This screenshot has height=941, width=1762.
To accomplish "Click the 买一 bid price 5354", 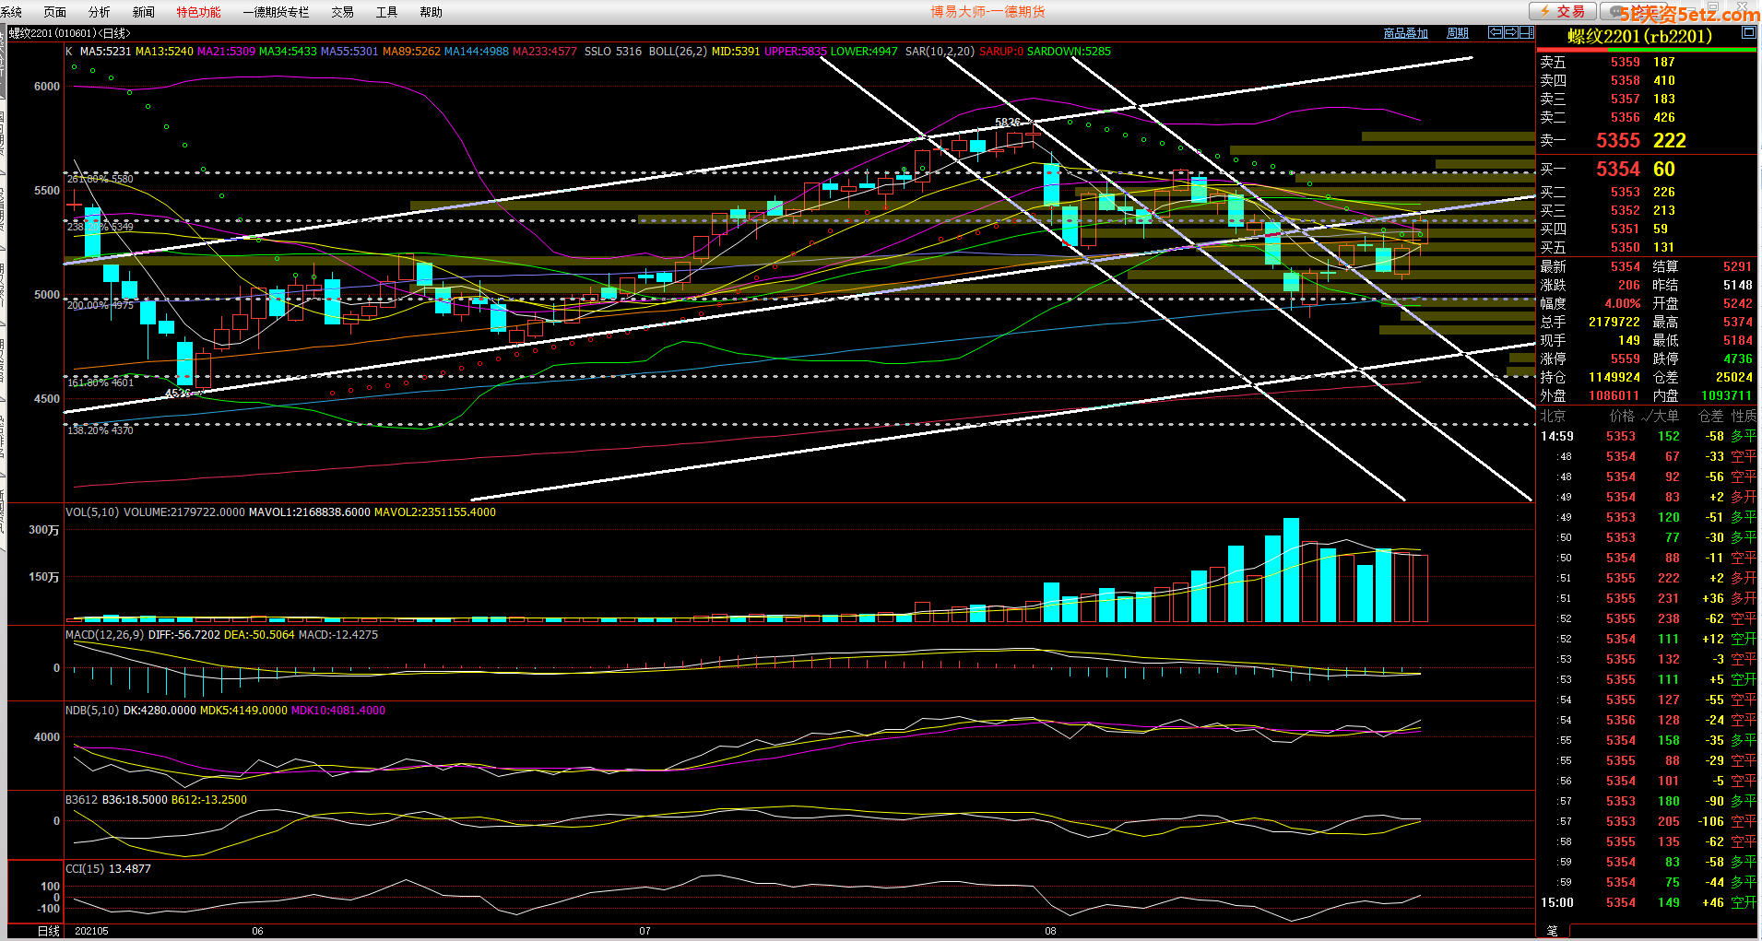I will click(1618, 169).
